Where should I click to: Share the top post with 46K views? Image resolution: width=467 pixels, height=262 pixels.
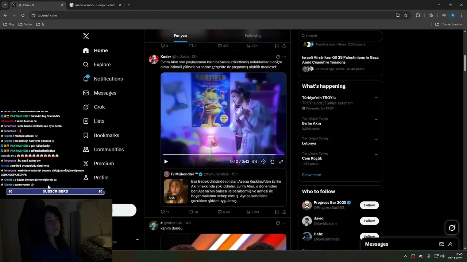tap(284, 46)
